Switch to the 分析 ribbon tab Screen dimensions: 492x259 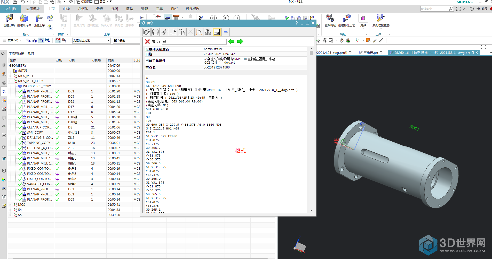(99, 9)
